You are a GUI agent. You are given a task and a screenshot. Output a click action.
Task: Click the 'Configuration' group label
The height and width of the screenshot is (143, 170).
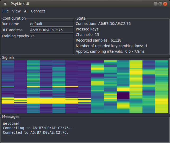pos(14,18)
